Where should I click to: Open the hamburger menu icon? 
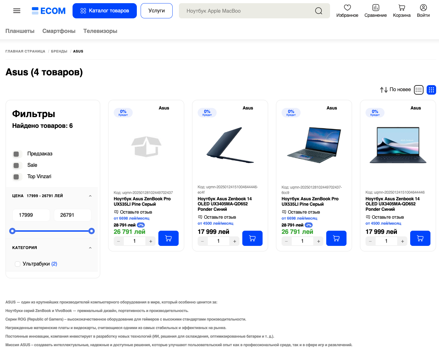pyautogui.click(x=17, y=11)
